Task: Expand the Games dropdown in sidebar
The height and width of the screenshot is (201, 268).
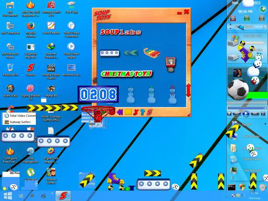Action: pos(265,124)
